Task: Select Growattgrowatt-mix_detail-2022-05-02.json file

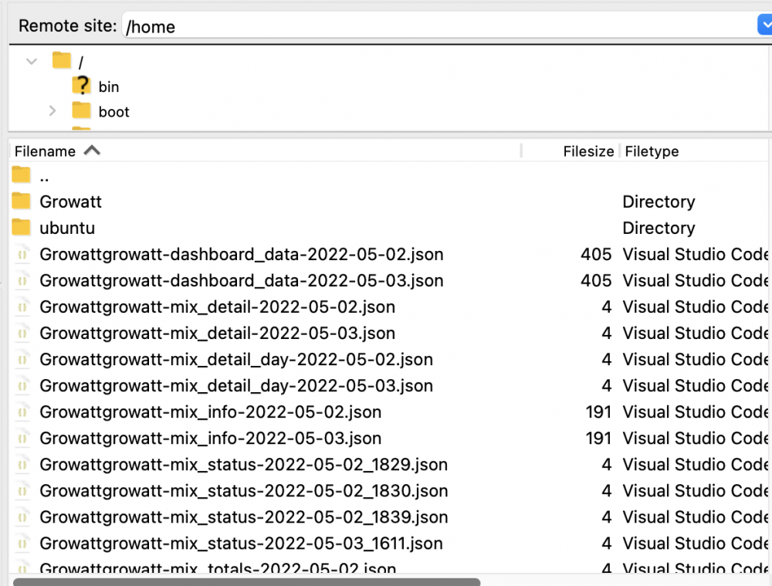Action: 217,307
